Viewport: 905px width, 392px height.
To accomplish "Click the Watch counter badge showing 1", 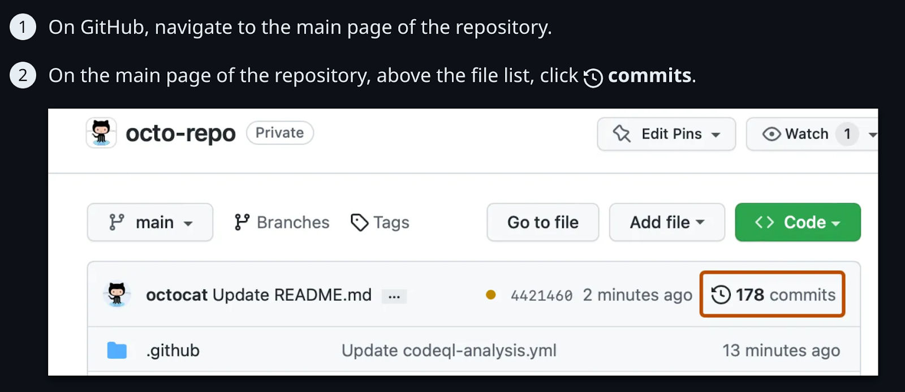I will (x=847, y=134).
